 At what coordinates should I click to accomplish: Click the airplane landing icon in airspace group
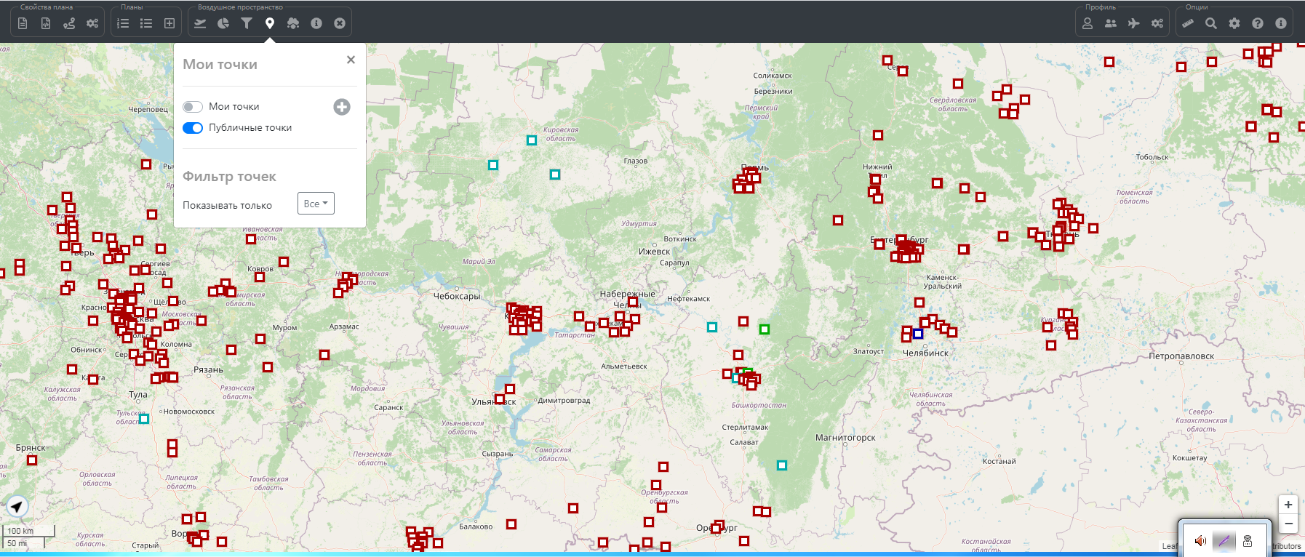tap(200, 23)
